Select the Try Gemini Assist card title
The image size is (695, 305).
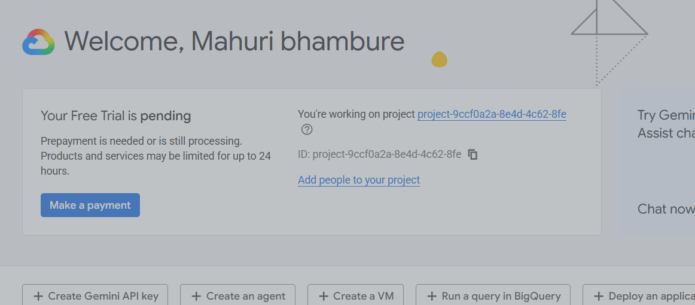[666, 124]
